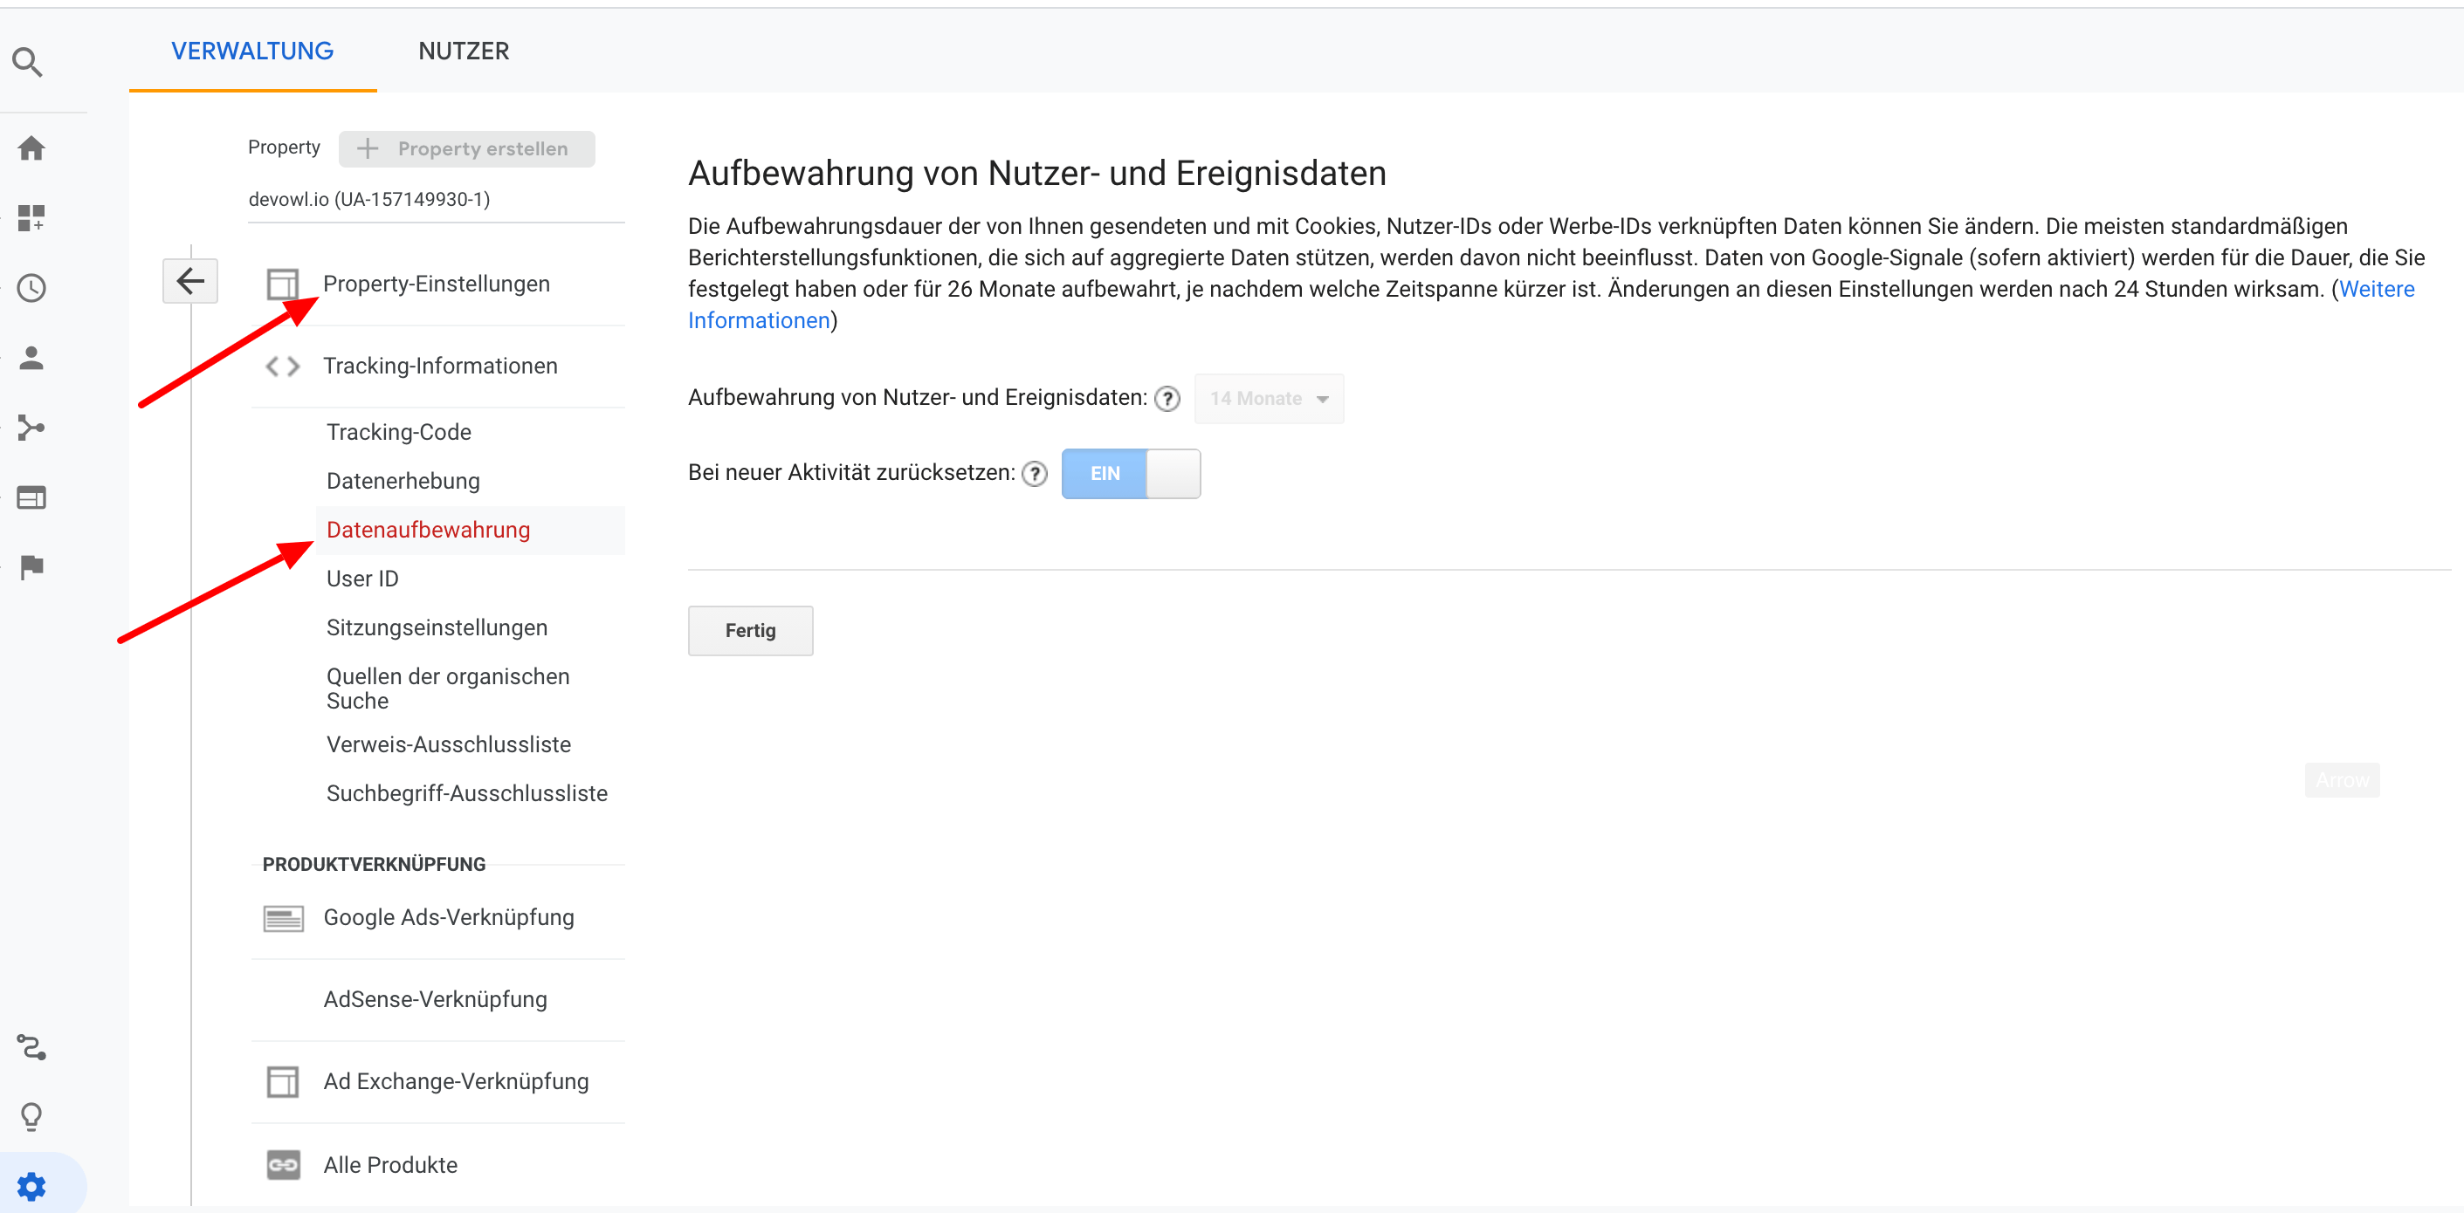This screenshot has width=2464, height=1213.
Task: Open the Customization panel icon
Action: point(31,219)
